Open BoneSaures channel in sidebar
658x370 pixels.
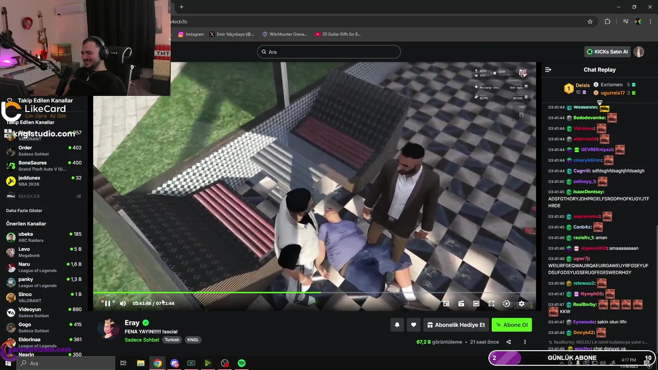point(44,166)
